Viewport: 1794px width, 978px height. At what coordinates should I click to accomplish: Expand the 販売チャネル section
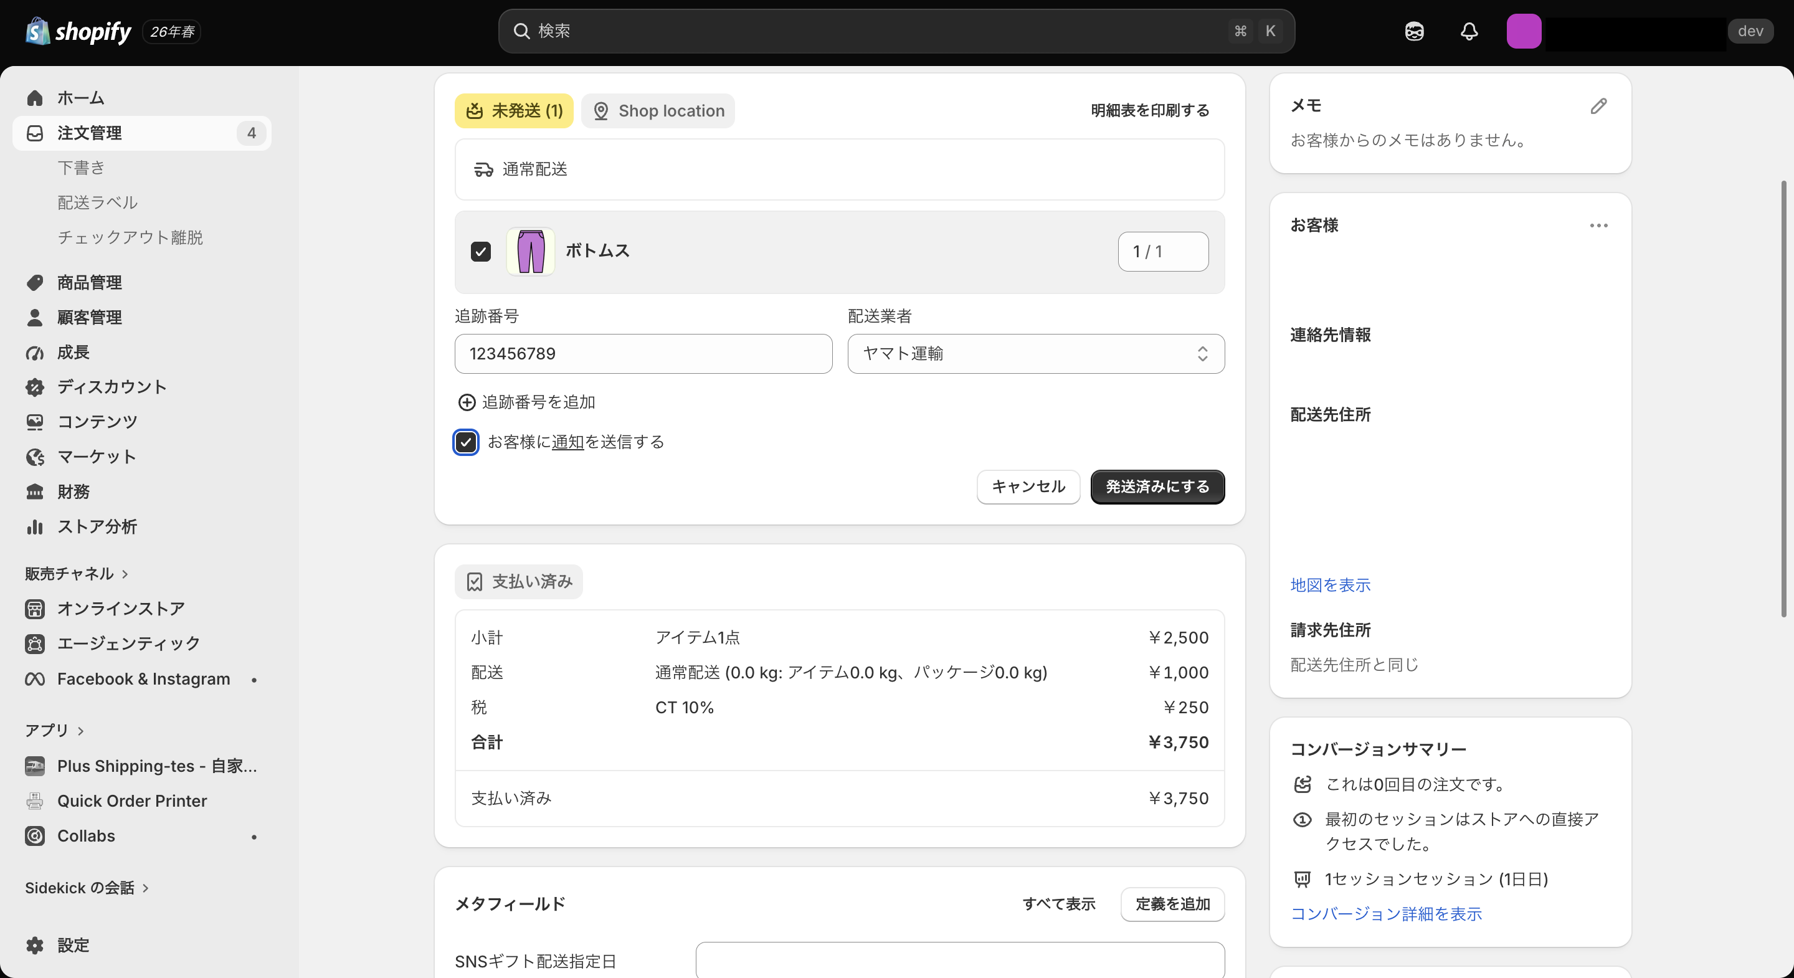pos(77,574)
